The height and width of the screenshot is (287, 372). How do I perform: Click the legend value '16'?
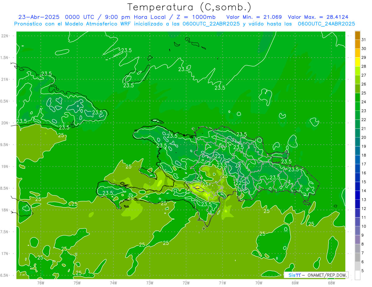click(x=364, y=173)
